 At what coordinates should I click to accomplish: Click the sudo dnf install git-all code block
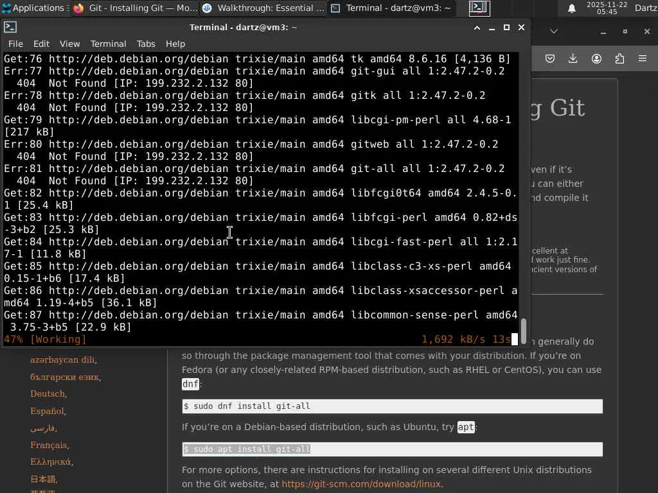[x=393, y=406]
